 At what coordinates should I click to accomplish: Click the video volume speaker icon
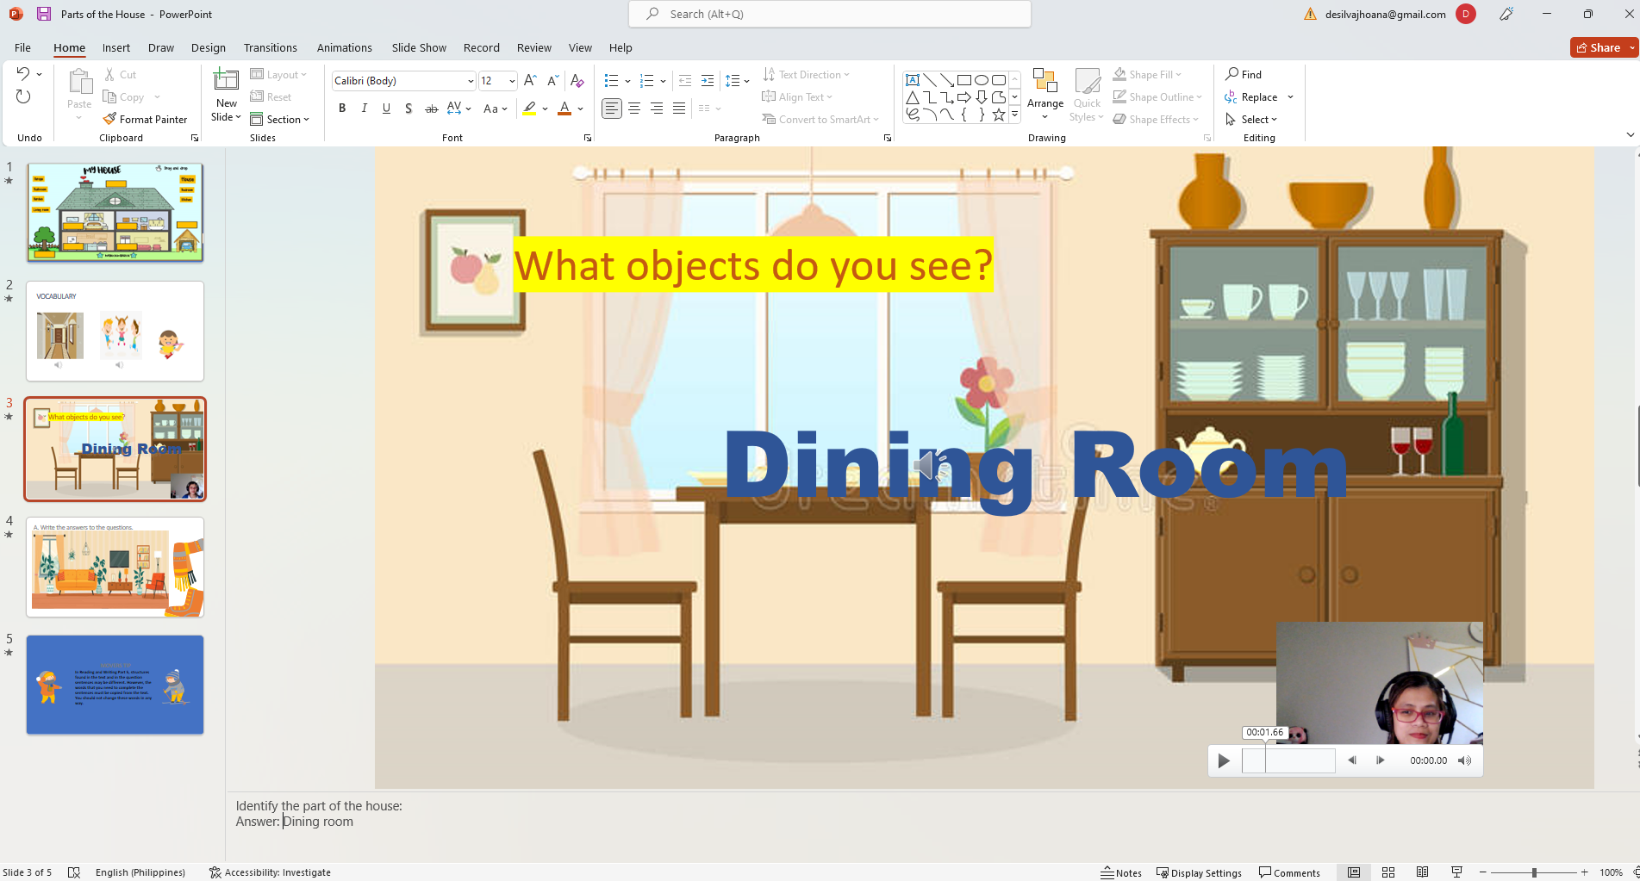1465,760
